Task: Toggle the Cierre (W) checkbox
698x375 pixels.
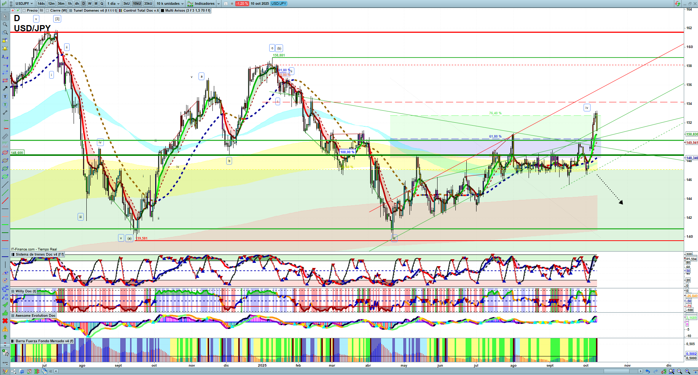Action: coord(48,11)
